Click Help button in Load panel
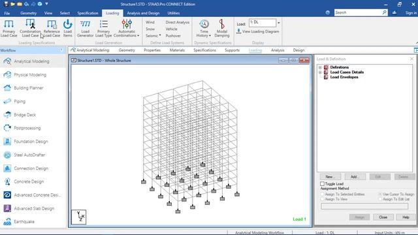The image size is (418, 235). 406,217
